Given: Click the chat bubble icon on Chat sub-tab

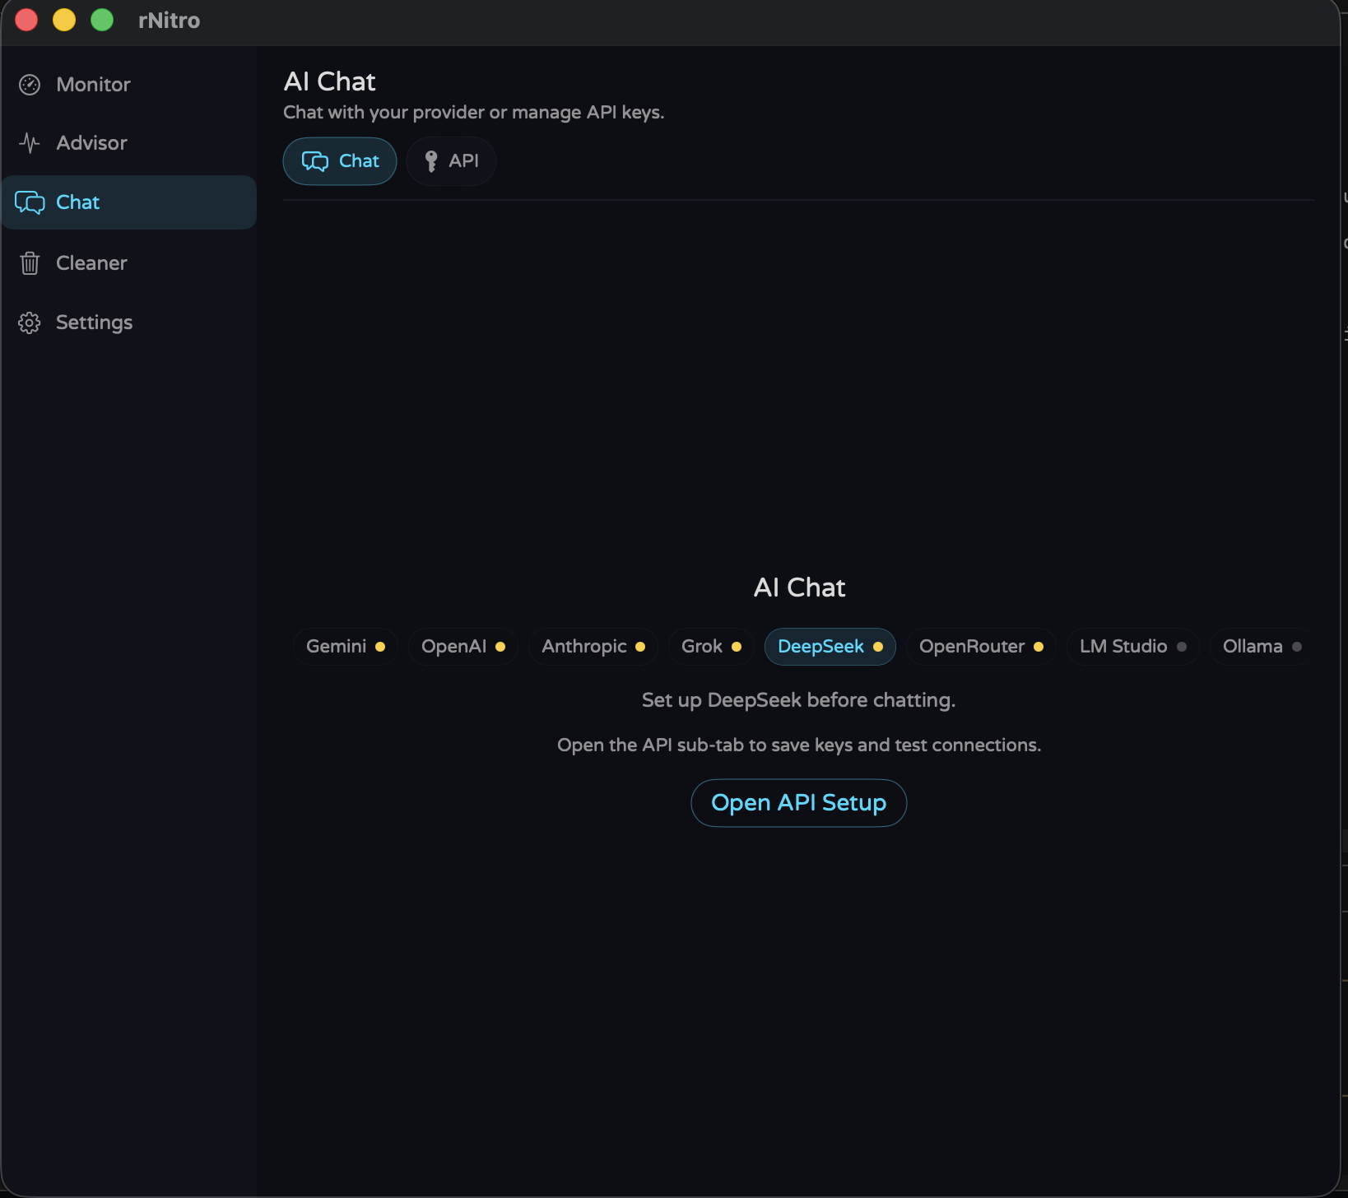Looking at the screenshot, I should [315, 161].
